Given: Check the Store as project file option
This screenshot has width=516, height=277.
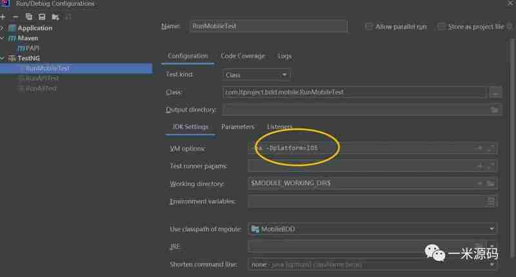Looking at the screenshot, I should [x=441, y=26].
